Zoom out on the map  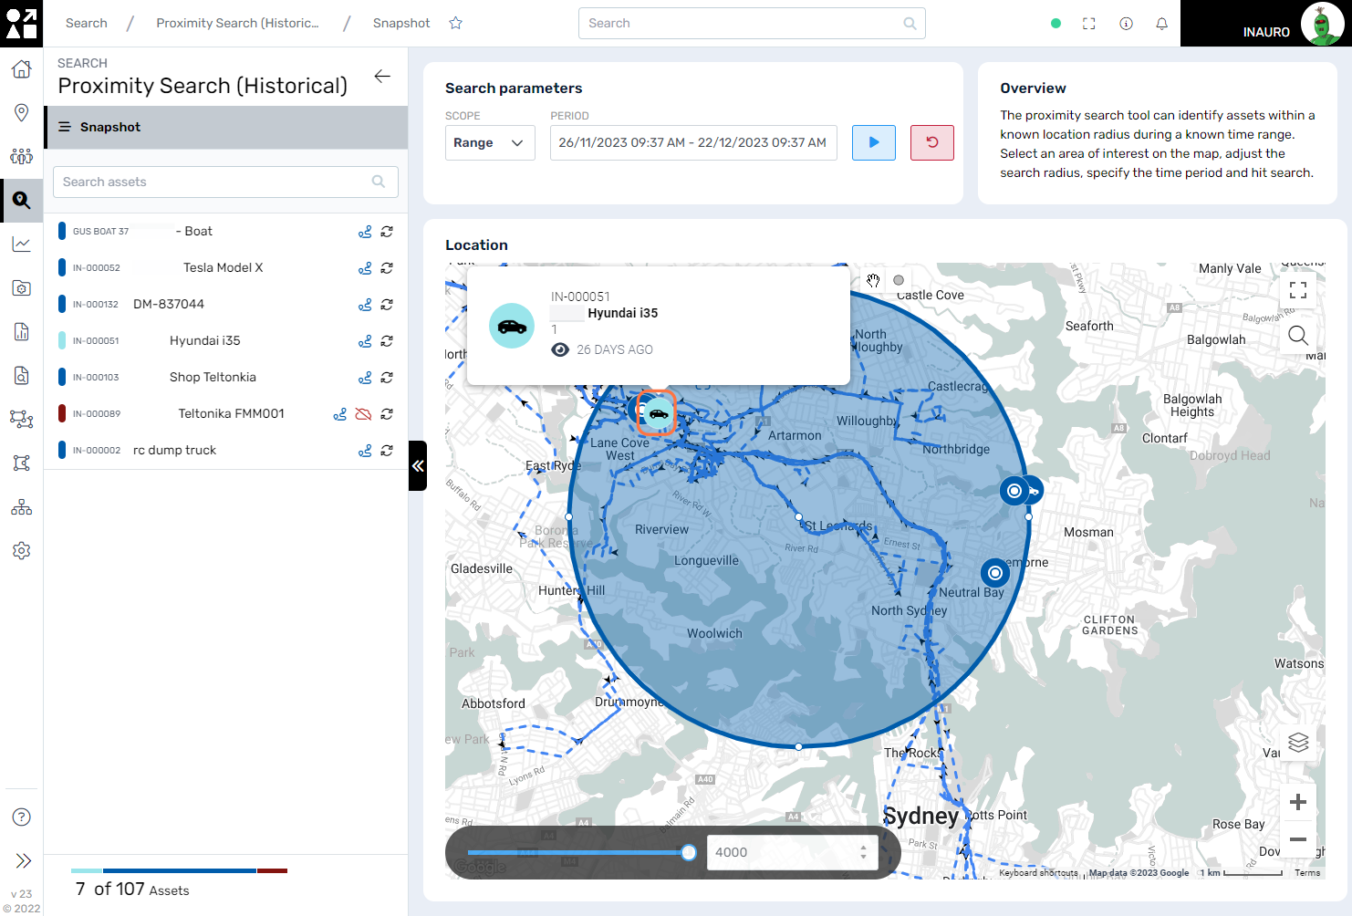(1298, 839)
